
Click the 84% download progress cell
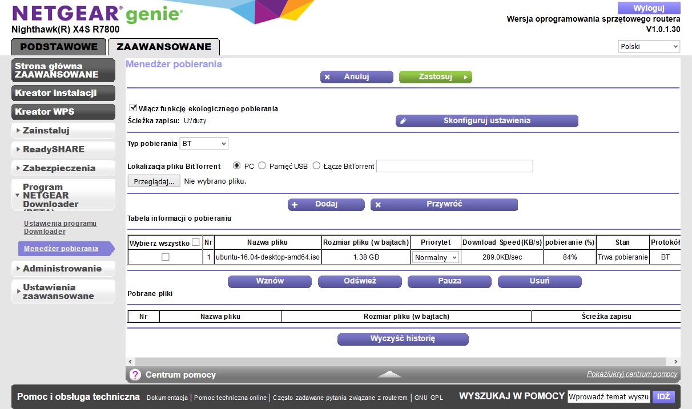570,258
